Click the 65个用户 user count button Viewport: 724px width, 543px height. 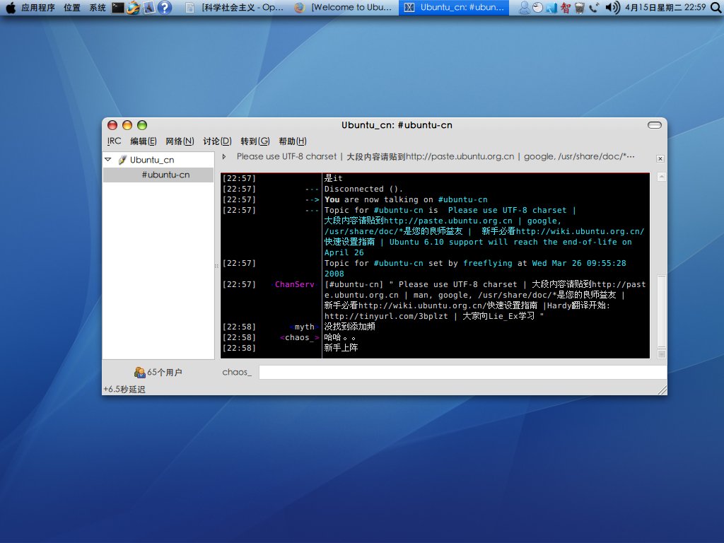coord(158,372)
